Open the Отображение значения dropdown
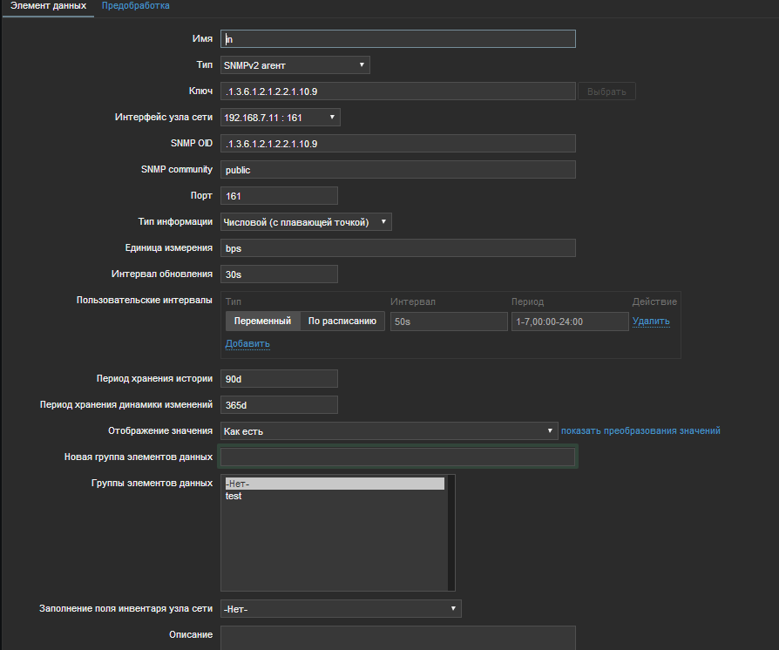This screenshot has height=650, width=779. pyautogui.click(x=389, y=431)
